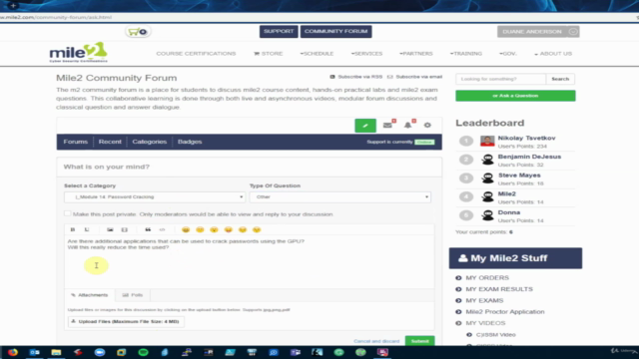The image size is (639, 359).
Task: Click Benjamin DeJesus's avatar icon
Action: click(x=487, y=160)
